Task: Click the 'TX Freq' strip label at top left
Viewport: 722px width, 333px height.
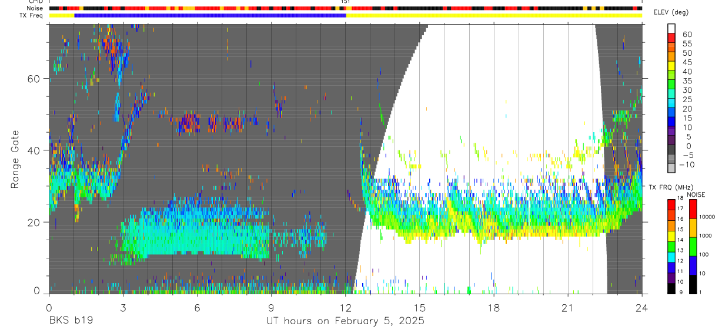Action: 32,15
